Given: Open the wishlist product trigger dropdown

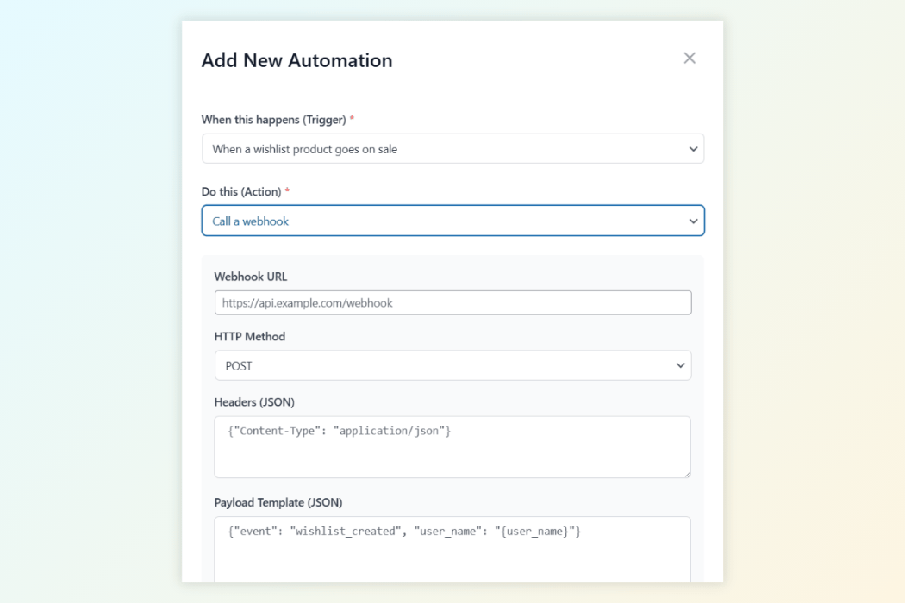Looking at the screenshot, I should coord(452,149).
